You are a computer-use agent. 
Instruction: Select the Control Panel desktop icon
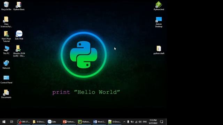[6, 80]
